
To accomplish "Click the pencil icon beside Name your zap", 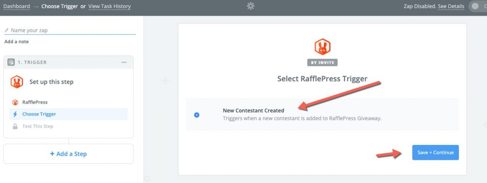I will tap(7, 30).
